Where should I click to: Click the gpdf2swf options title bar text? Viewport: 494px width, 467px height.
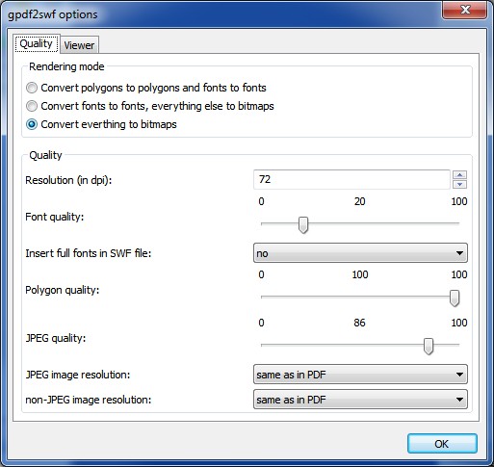pos(53,14)
